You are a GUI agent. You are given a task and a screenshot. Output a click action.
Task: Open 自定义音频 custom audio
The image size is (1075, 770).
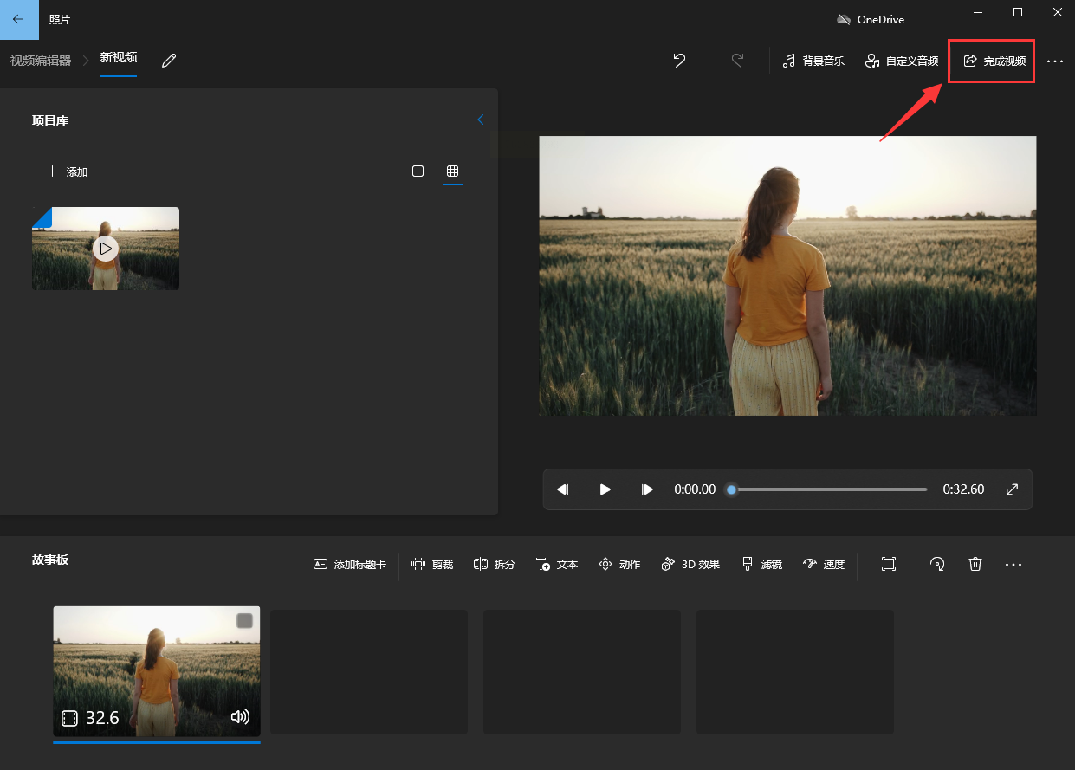coord(902,61)
